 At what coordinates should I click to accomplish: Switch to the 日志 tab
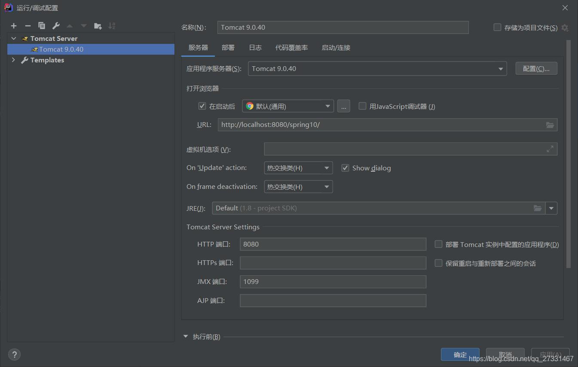click(255, 48)
